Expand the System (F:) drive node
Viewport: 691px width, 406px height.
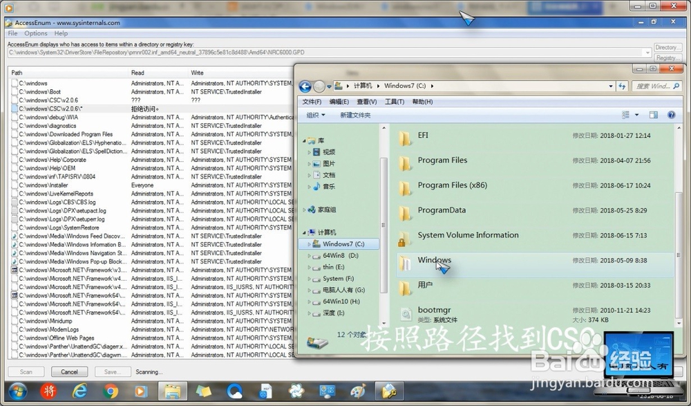point(309,279)
